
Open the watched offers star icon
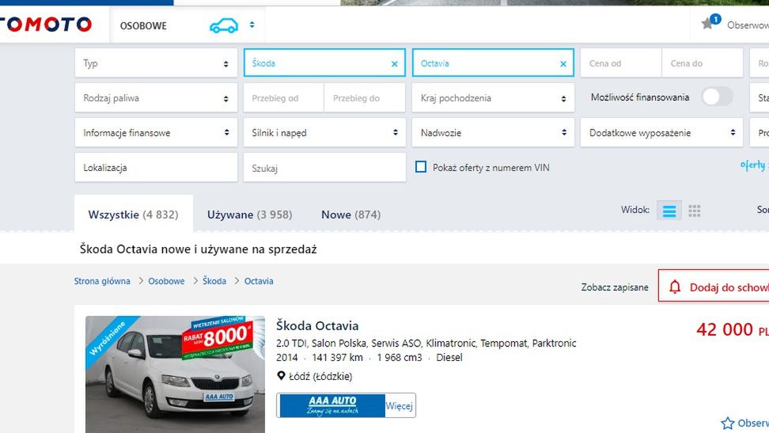tap(707, 24)
